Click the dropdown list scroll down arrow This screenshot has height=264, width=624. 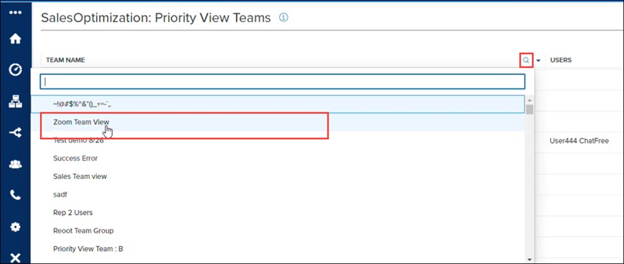(x=529, y=260)
